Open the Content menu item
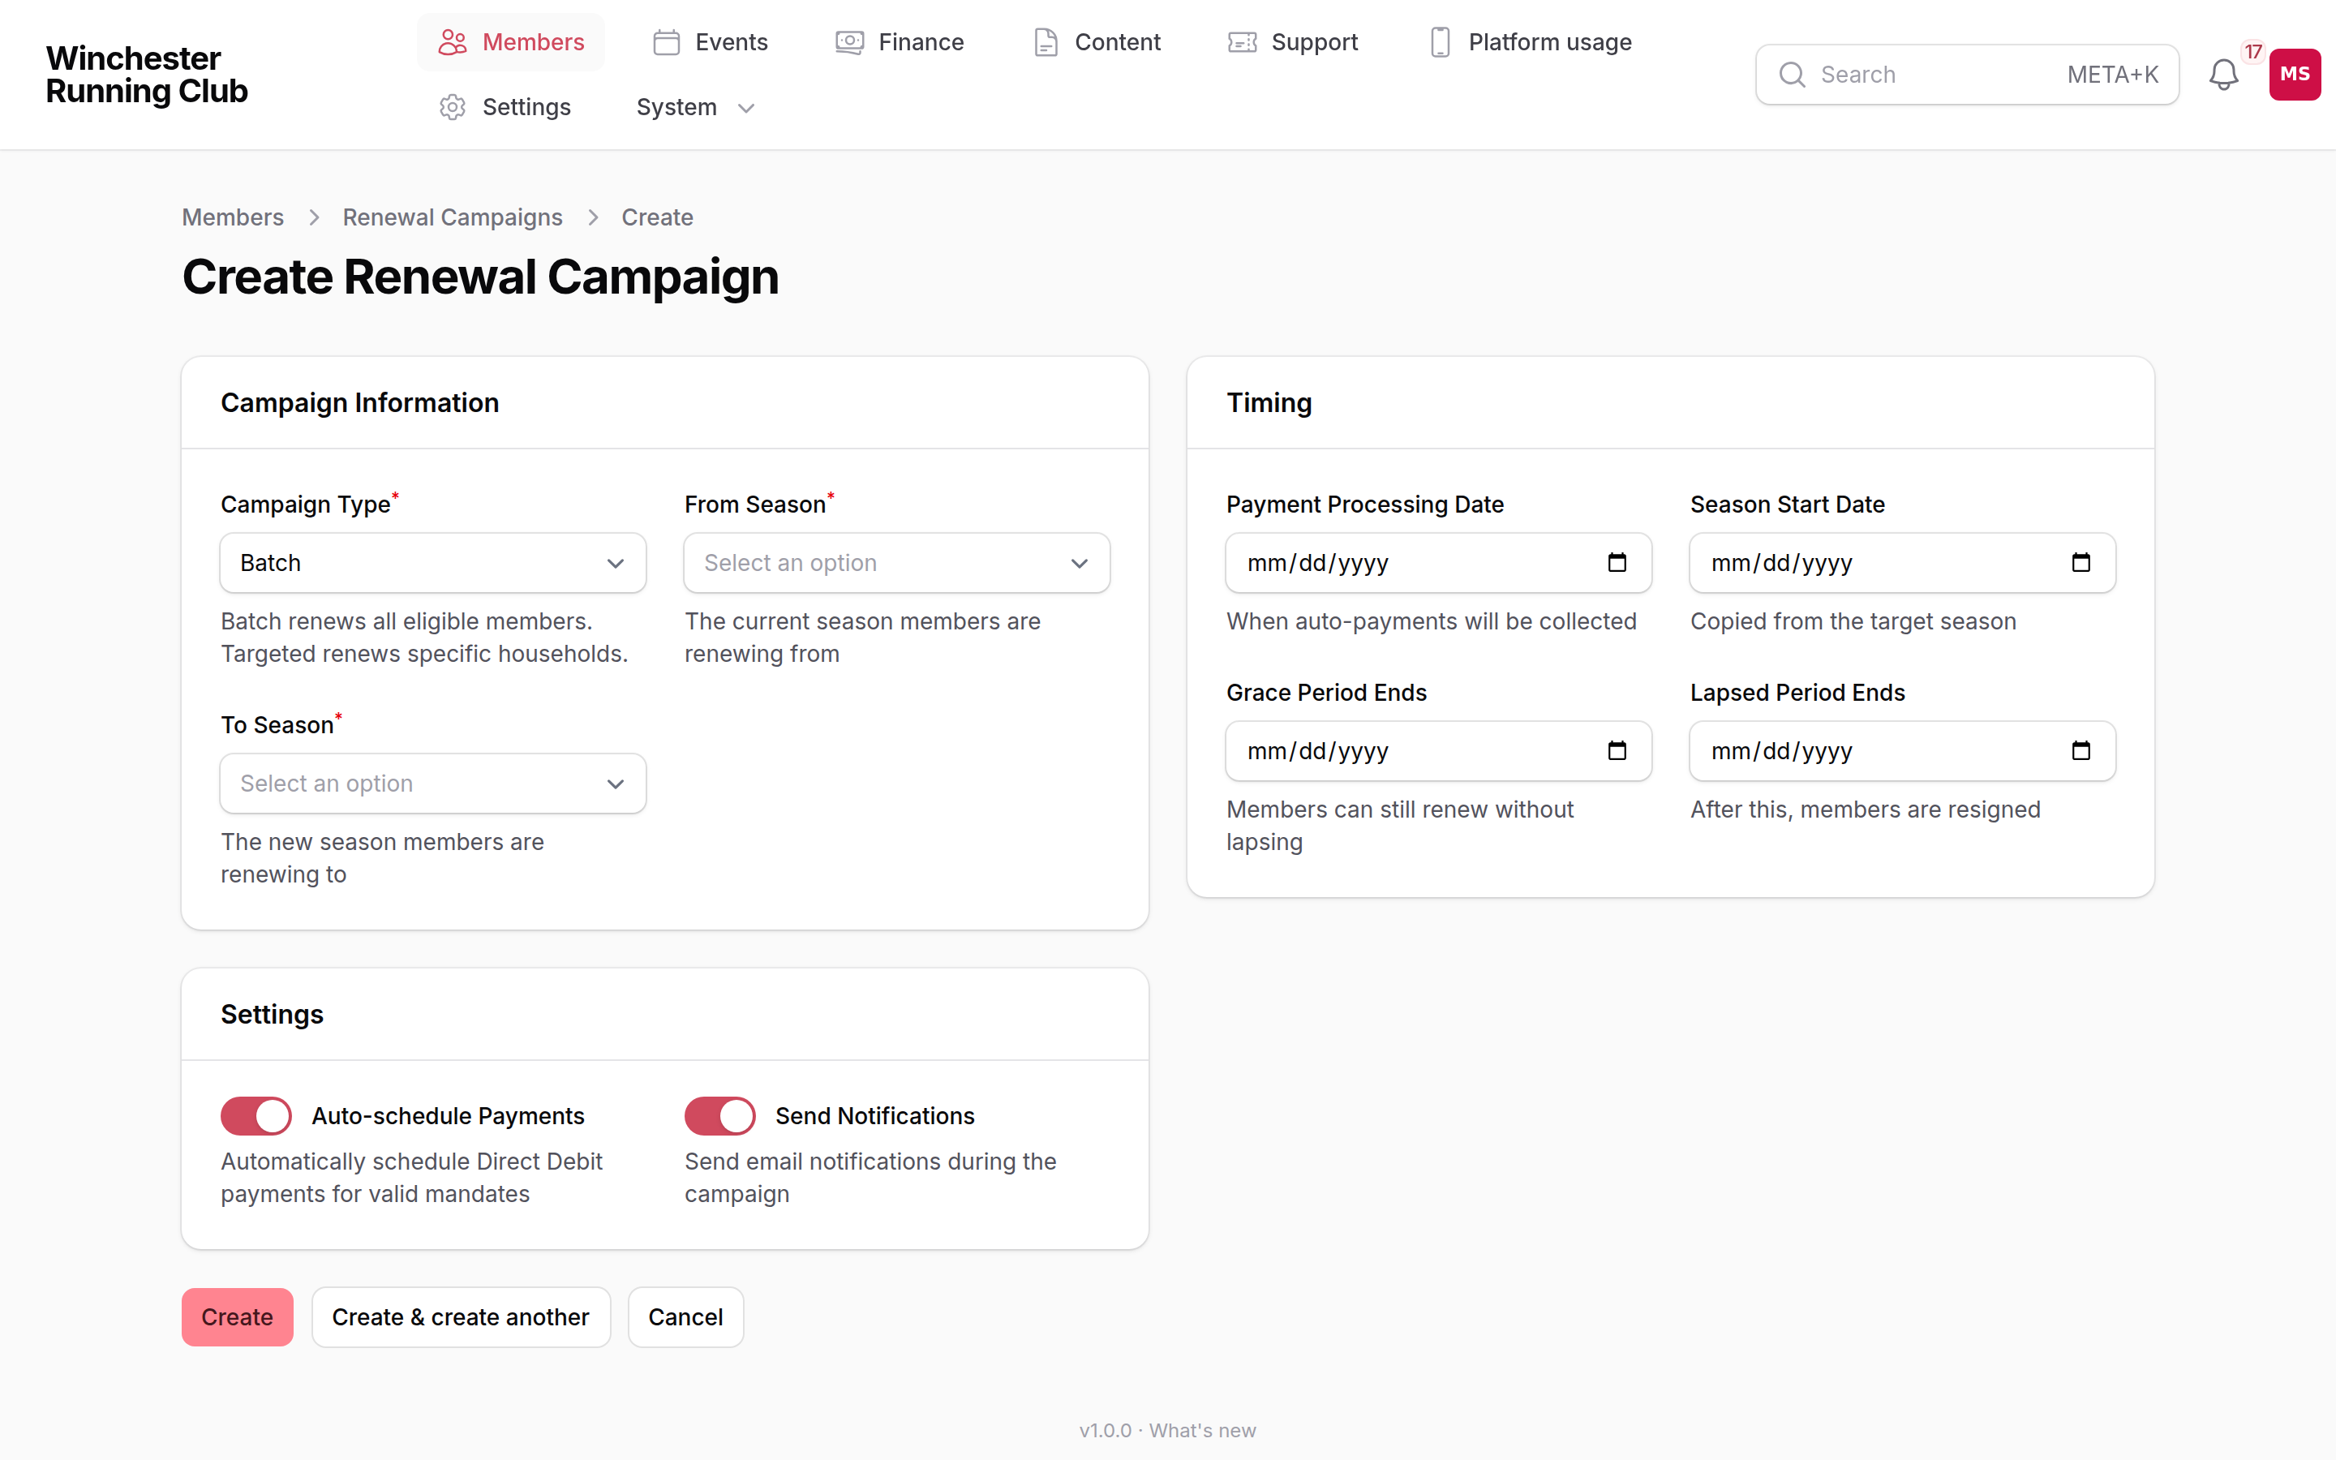 click(x=1097, y=42)
